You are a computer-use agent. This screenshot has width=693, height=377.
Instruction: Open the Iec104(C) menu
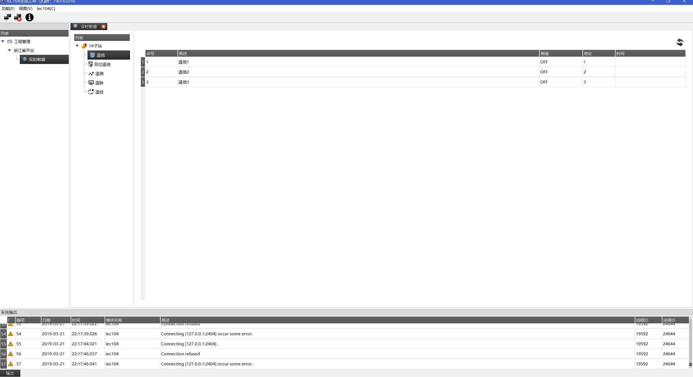coord(46,9)
